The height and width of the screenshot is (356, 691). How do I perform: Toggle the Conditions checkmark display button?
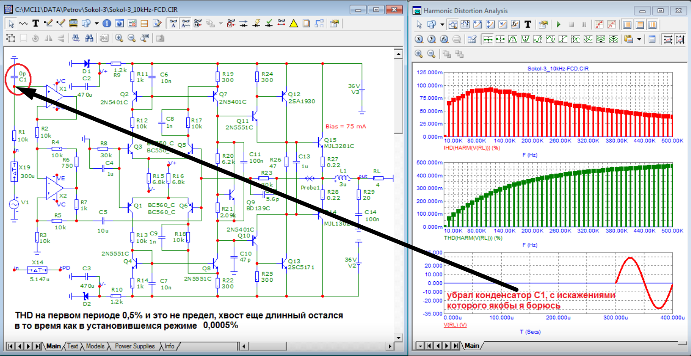coord(268,23)
